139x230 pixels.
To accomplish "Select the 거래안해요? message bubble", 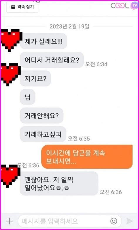I will tap(42, 115).
